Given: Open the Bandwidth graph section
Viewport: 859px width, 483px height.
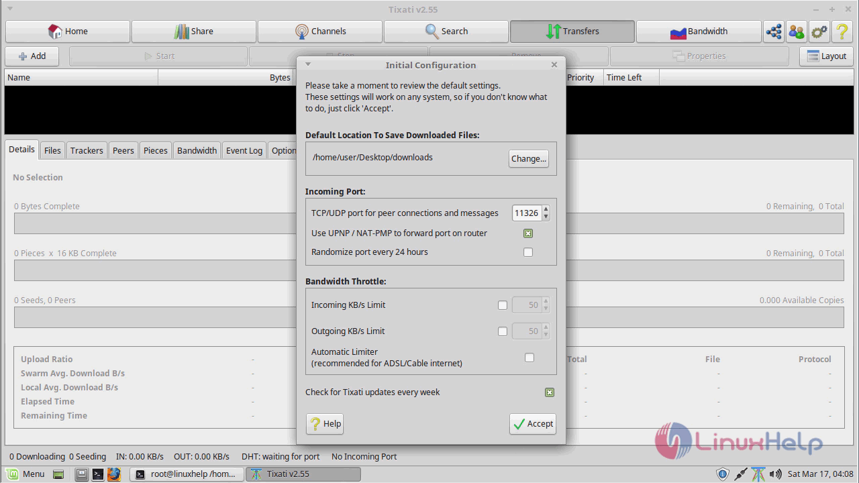Looking at the screenshot, I should pyautogui.click(x=699, y=32).
